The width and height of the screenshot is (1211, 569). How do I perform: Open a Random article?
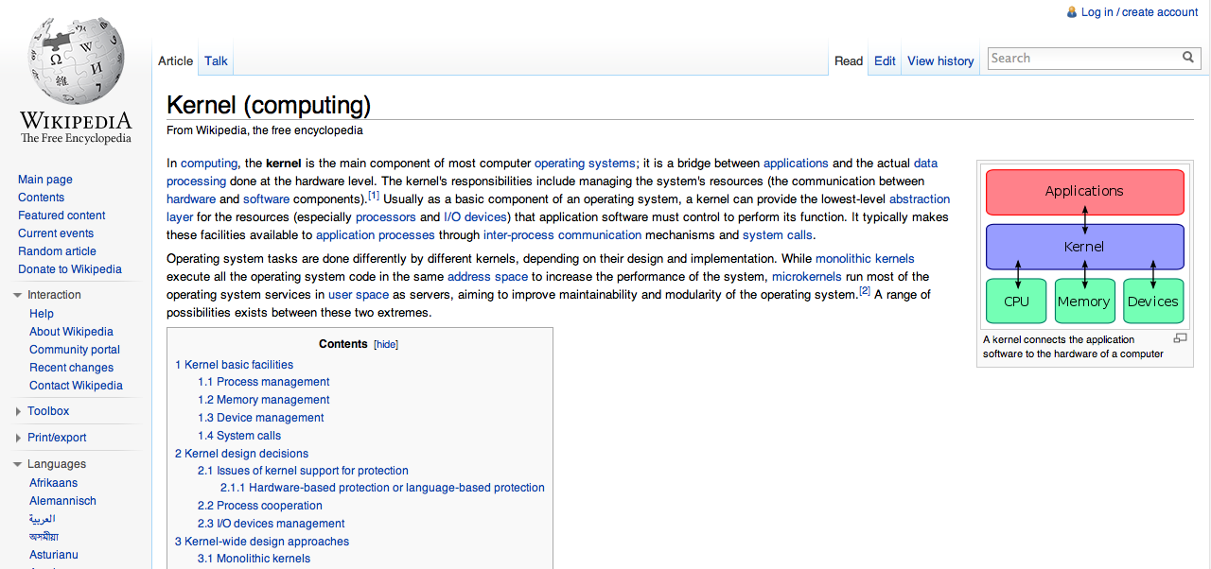[x=57, y=251]
